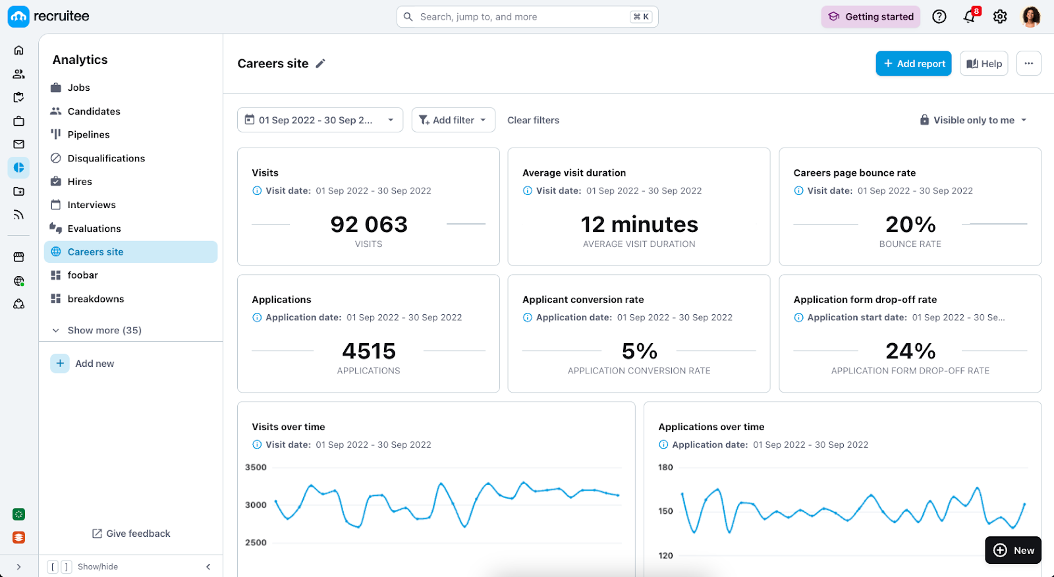Click the Add report button

[x=913, y=64]
